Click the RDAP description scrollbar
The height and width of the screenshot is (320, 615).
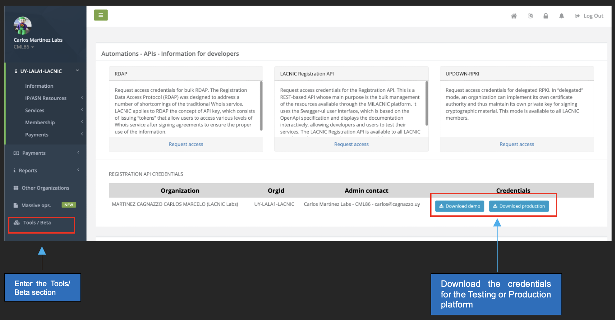[x=261, y=106]
